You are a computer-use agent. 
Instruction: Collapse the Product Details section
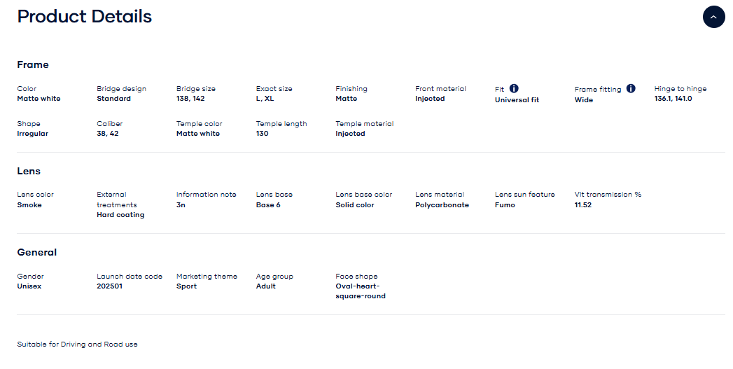(x=713, y=17)
